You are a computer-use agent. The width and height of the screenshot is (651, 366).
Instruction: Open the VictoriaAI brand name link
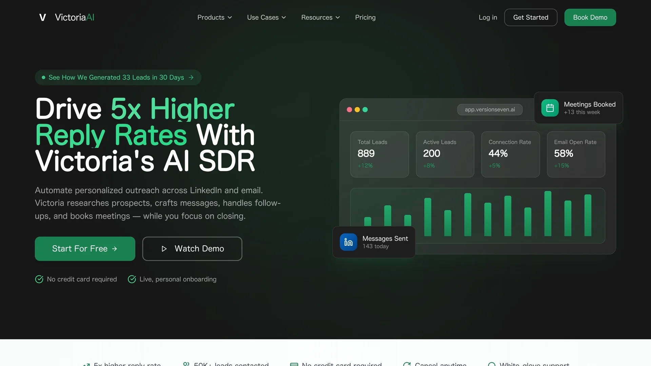(75, 17)
